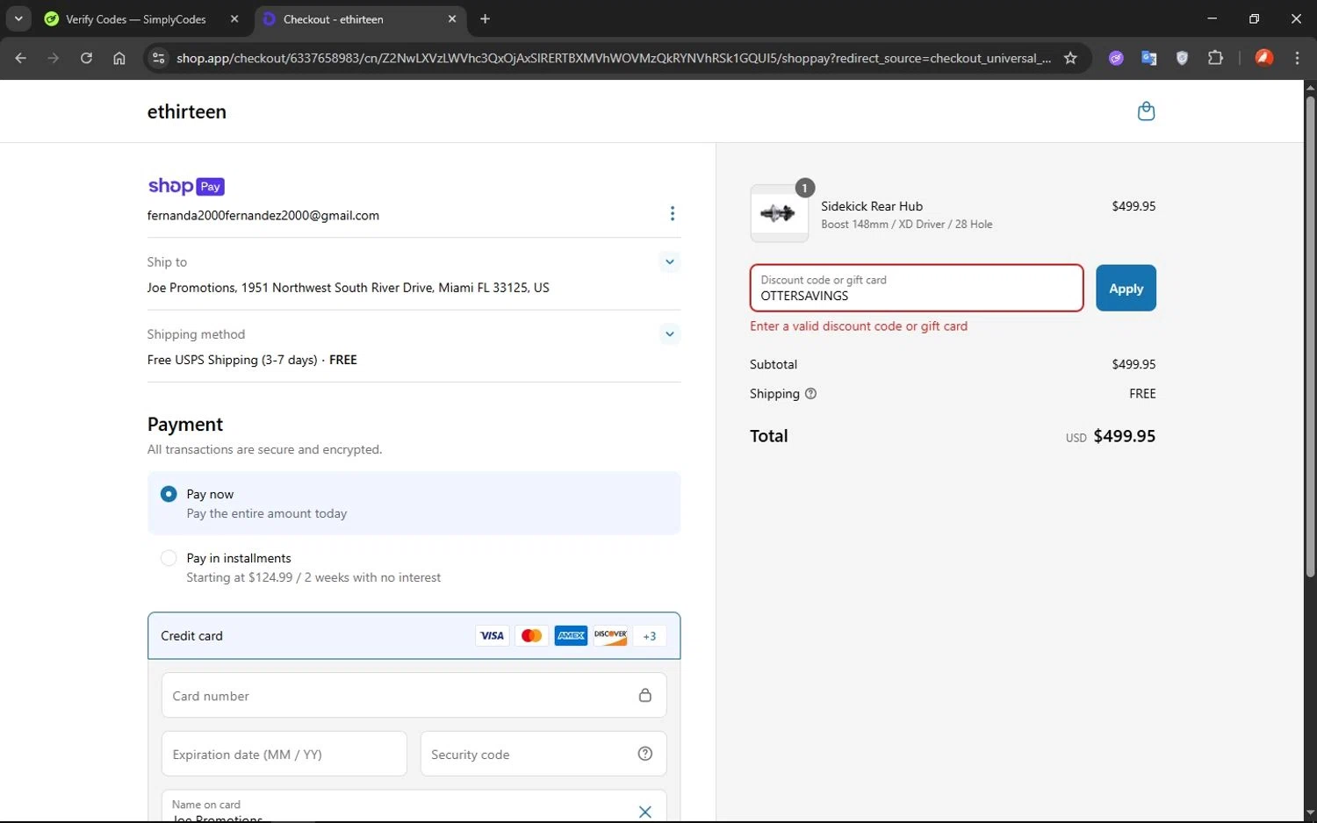Image resolution: width=1317 pixels, height=823 pixels.
Task: Click the Expiration date field
Action: point(284,754)
